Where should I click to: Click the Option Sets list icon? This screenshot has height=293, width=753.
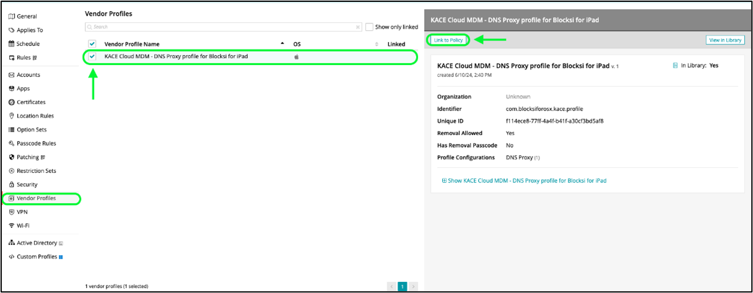(12, 129)
